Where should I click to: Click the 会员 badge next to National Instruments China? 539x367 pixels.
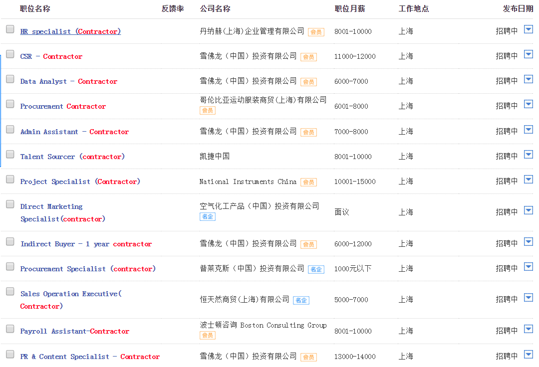(x=308, y=182)
